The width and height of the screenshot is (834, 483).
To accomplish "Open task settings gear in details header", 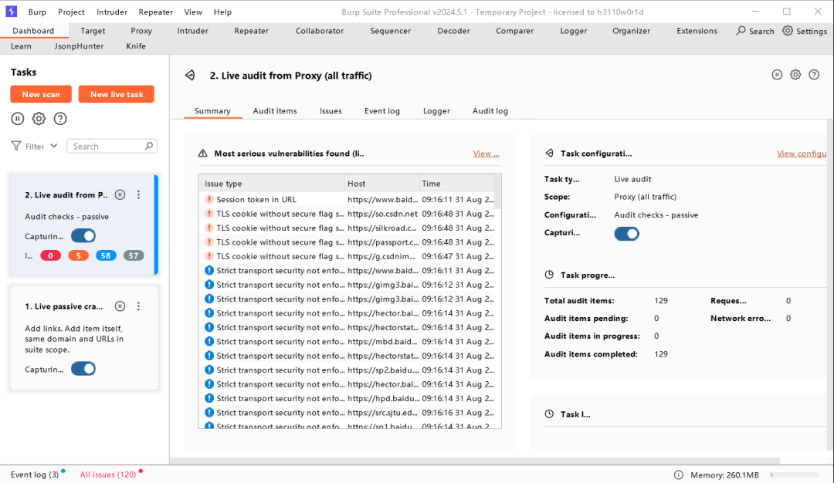I will [795, 75].
